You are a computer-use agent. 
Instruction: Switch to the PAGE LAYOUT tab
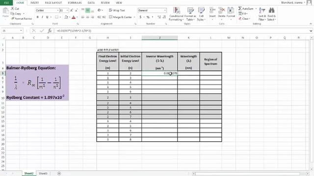53,3
